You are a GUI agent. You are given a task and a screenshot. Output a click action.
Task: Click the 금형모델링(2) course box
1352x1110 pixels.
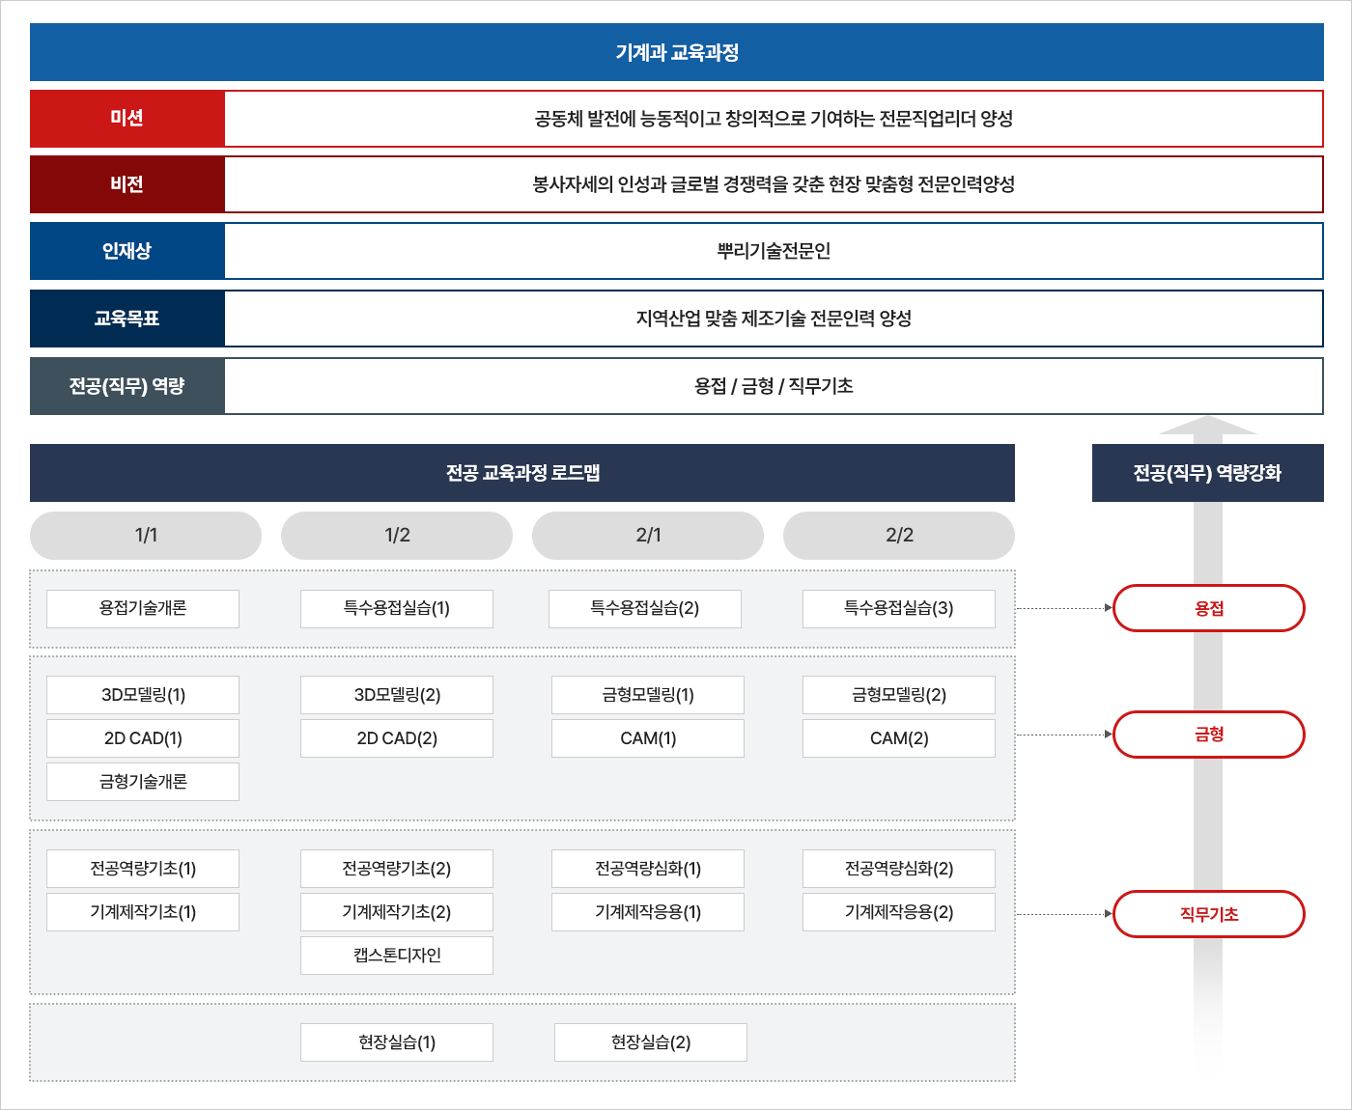coord(898,695)
